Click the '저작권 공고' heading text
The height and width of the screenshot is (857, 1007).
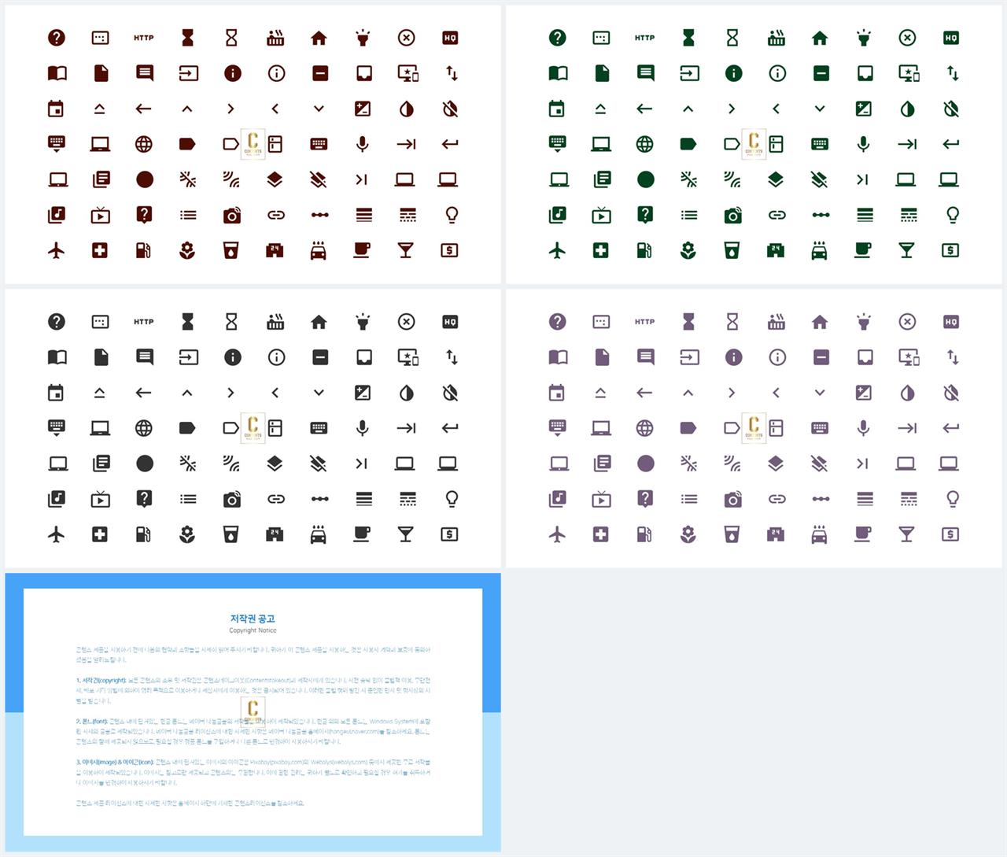[x=253, y=619]
